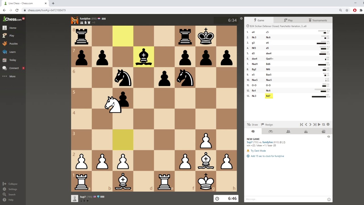Viewport: 364px width, 205px height.
Task: Select the white knight on b5
Action: pyautogui.click(x=113, y=104)
